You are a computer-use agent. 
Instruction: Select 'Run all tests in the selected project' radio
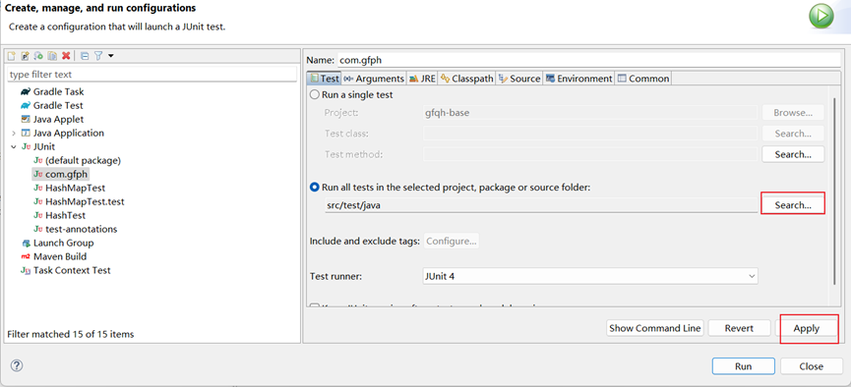click(x=314, y=188)
